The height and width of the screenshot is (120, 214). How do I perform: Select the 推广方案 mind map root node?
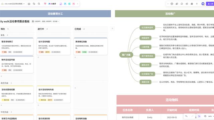click(126, 55)
